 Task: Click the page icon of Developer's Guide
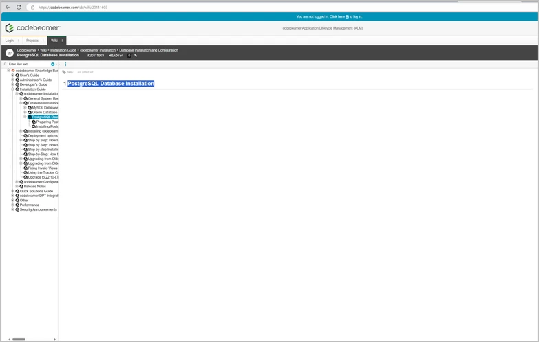(17, 84)
